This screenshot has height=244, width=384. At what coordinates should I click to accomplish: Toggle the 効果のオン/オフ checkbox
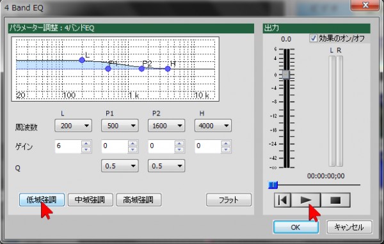coord(313,38)
